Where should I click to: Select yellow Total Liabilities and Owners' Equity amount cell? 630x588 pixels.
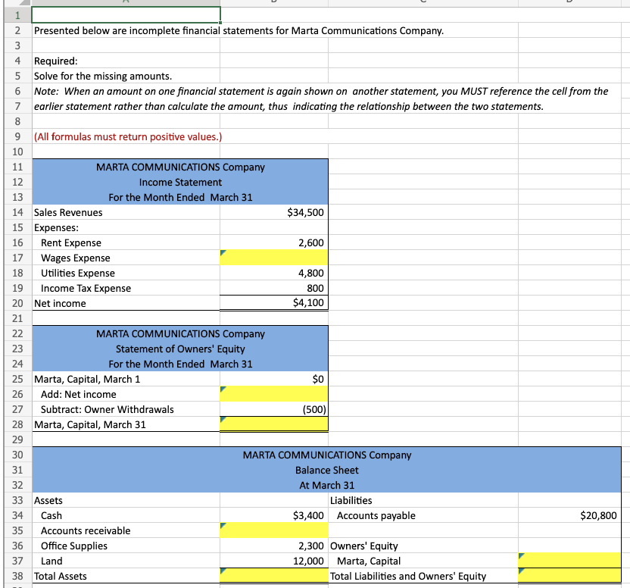coord(569,576)
